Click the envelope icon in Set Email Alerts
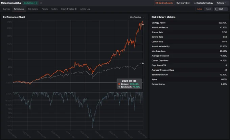Screen dimensions: 230x140 (157, 3)
